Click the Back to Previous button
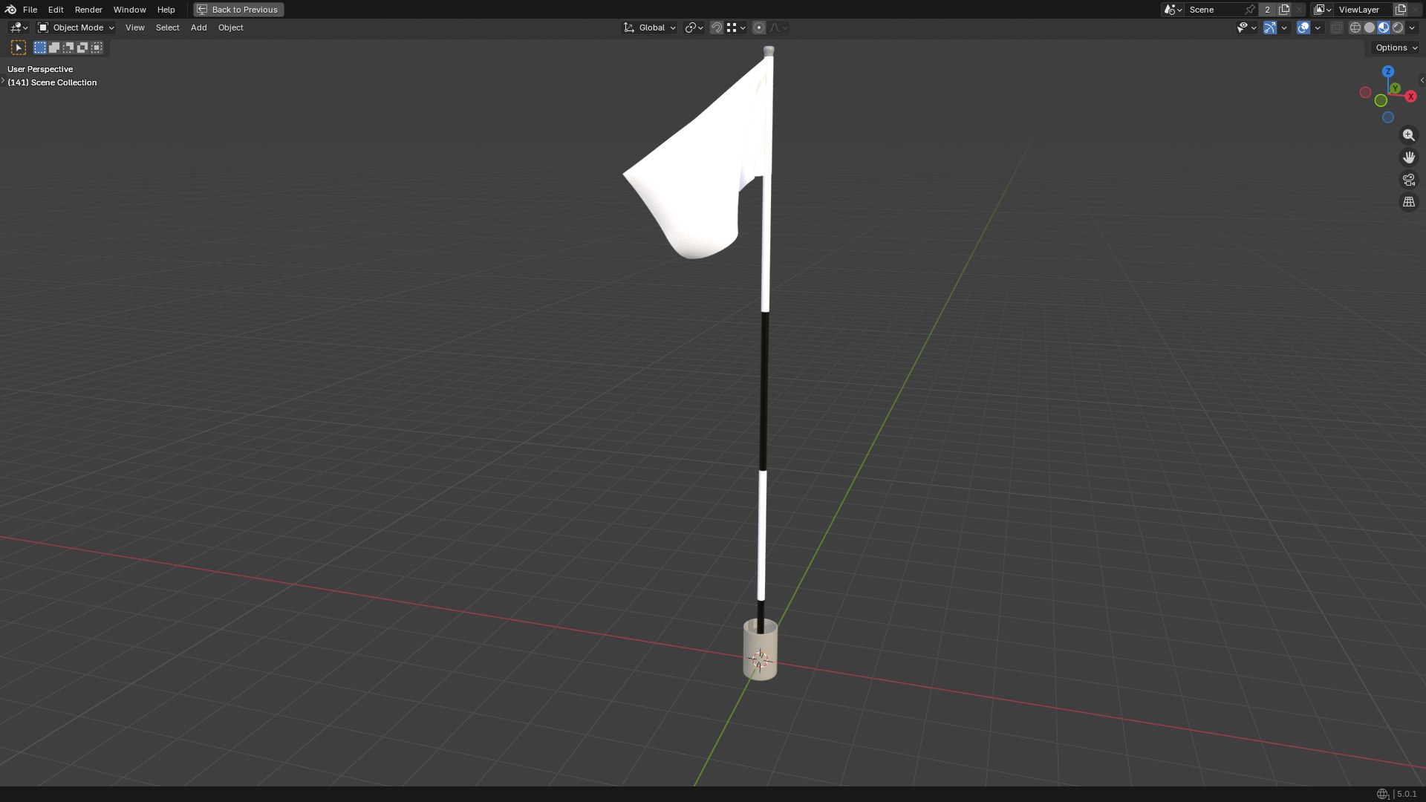 tap(238, 10)
